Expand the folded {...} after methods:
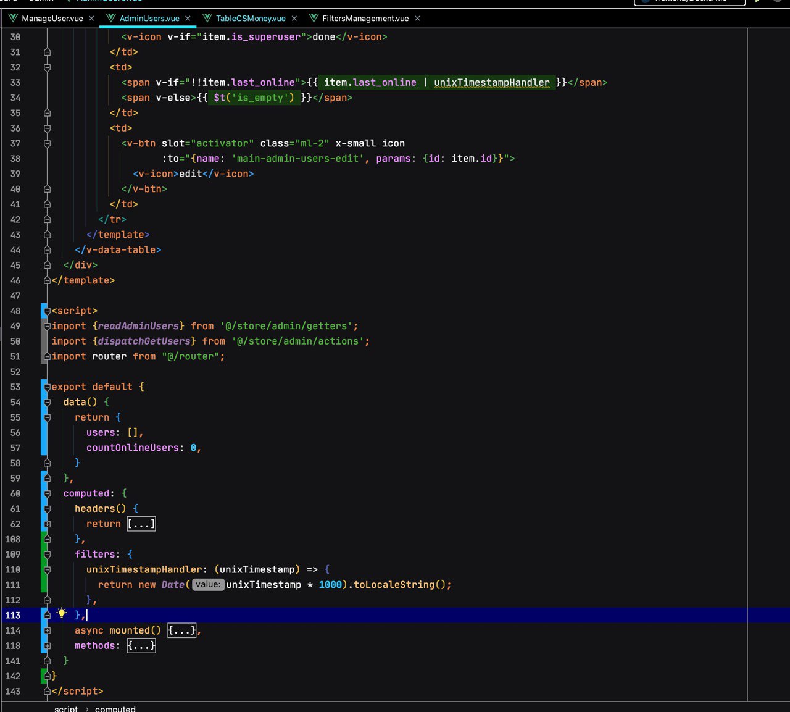 pos(141,645)
